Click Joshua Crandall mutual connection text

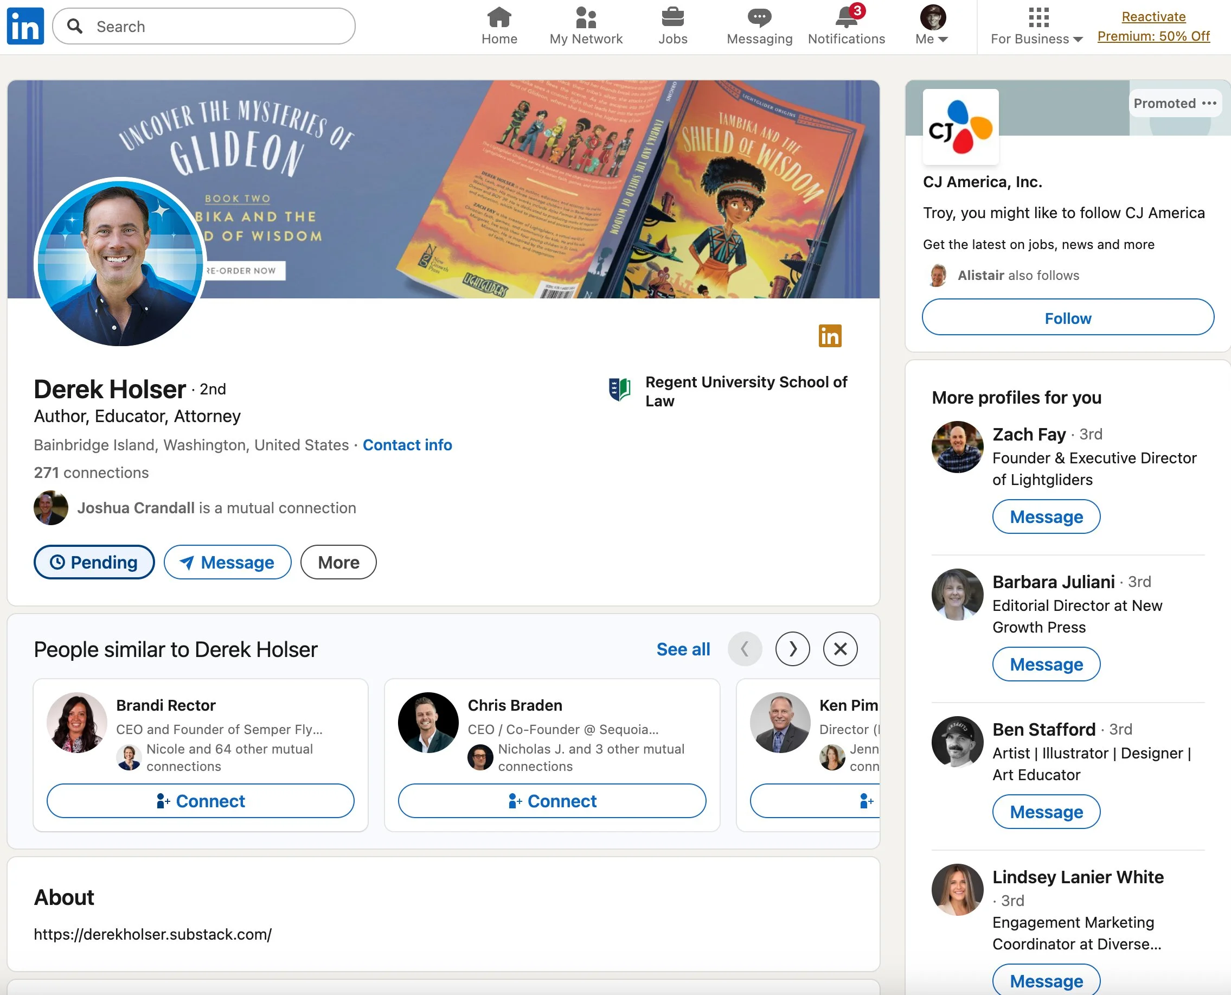click(x=216, y=508)
